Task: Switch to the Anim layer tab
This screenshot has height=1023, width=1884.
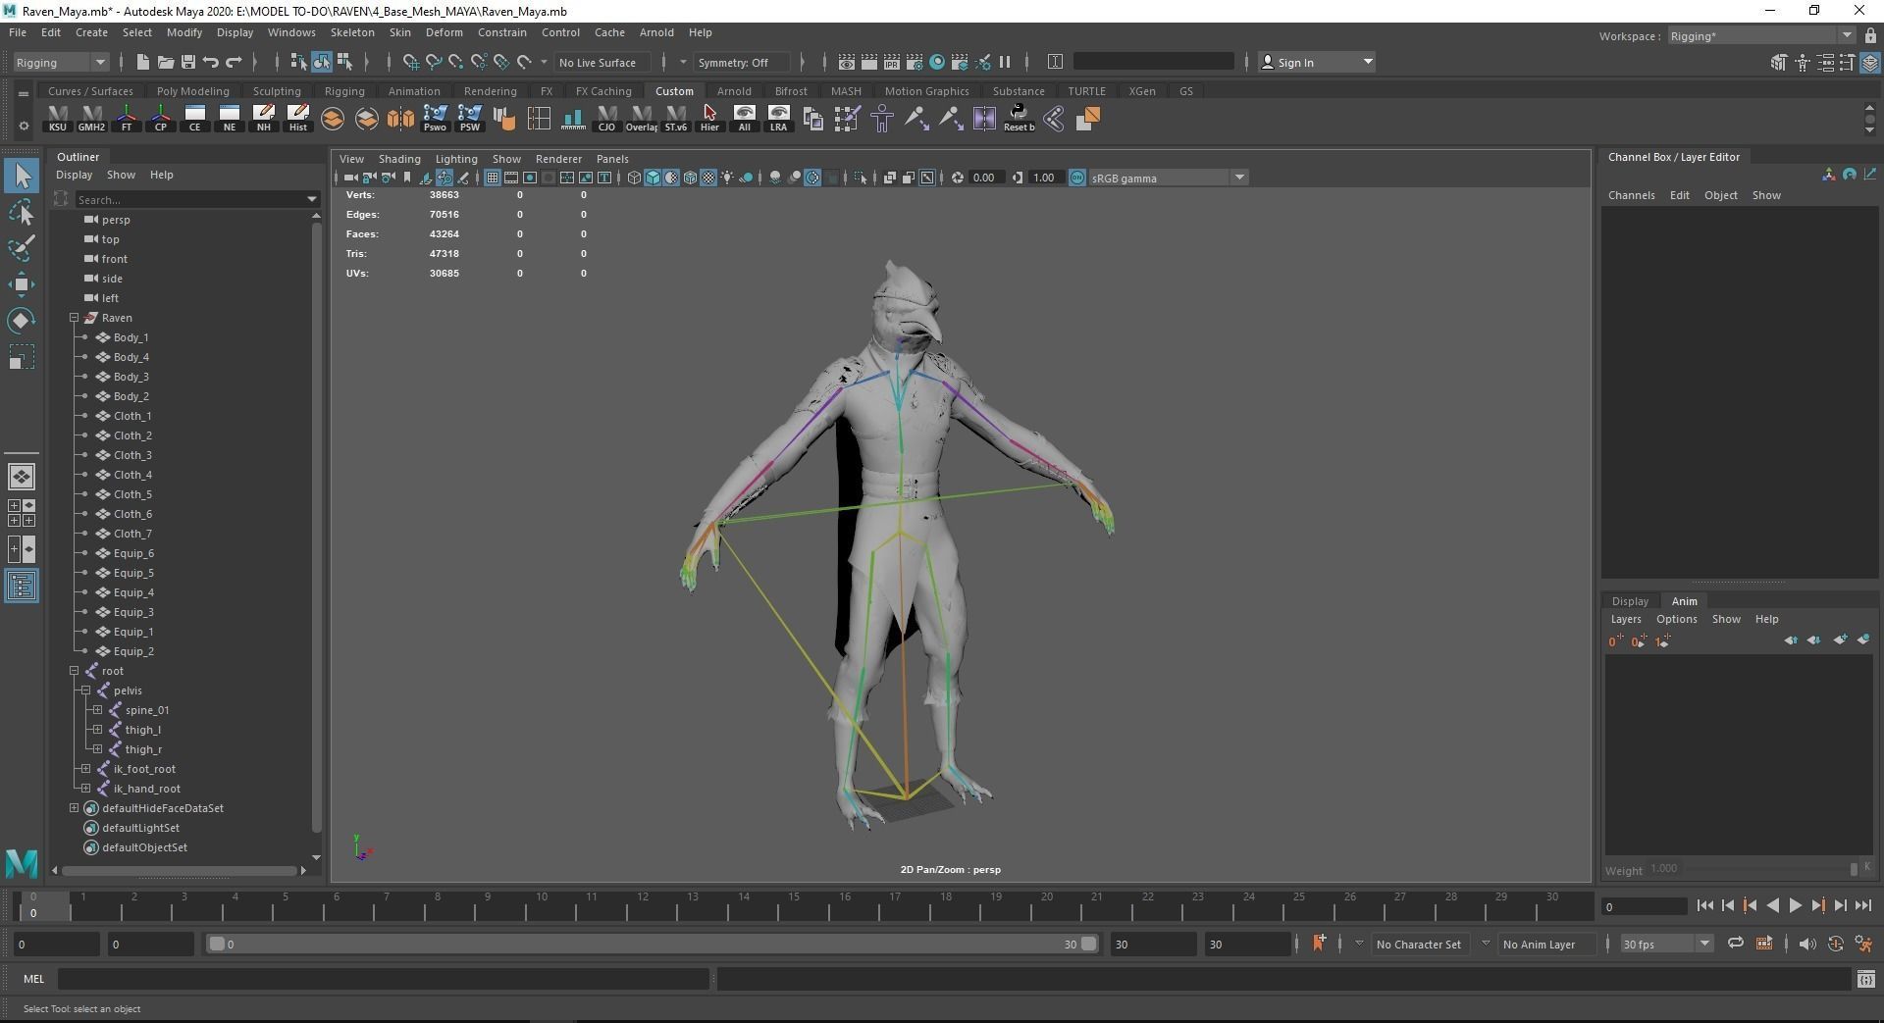Action: [x=1684, y=601]
